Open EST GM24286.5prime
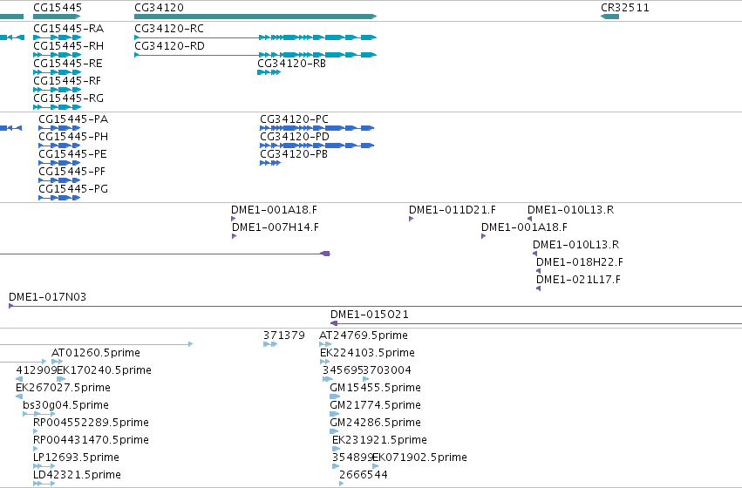The height and width of the screenshot is (488, 742). click(x=375, y=423)
